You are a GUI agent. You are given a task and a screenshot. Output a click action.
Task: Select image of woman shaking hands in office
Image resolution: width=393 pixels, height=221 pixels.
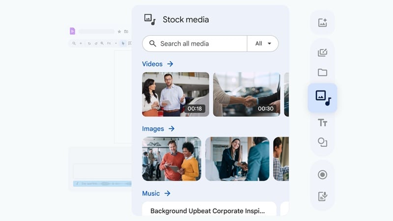237,159
